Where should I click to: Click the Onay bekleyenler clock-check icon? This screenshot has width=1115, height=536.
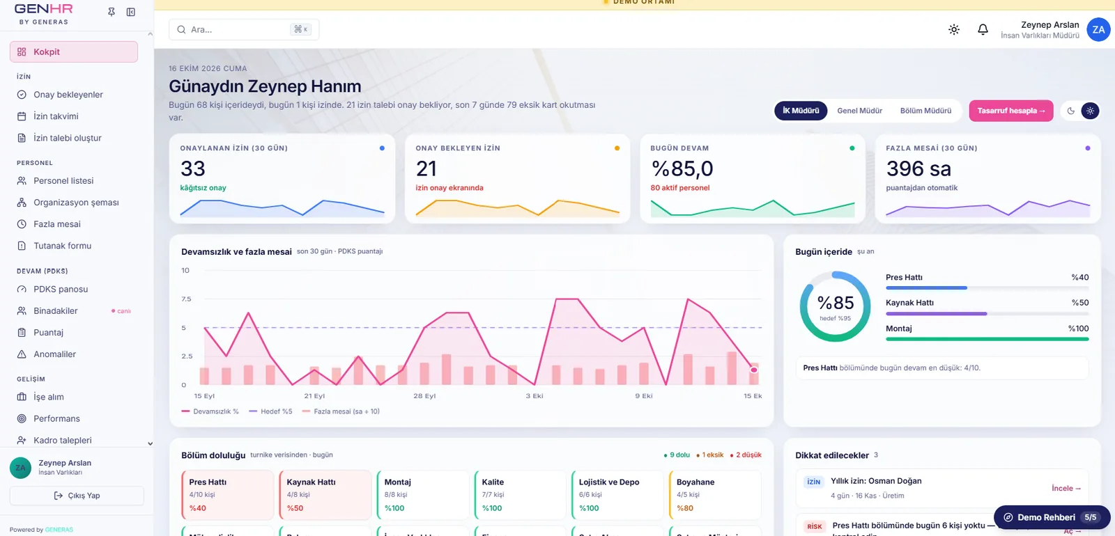coord(22,95)
